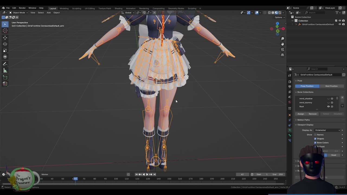Switch to the Sculpting workspace tab
The image size is (347, 195).
76,8
